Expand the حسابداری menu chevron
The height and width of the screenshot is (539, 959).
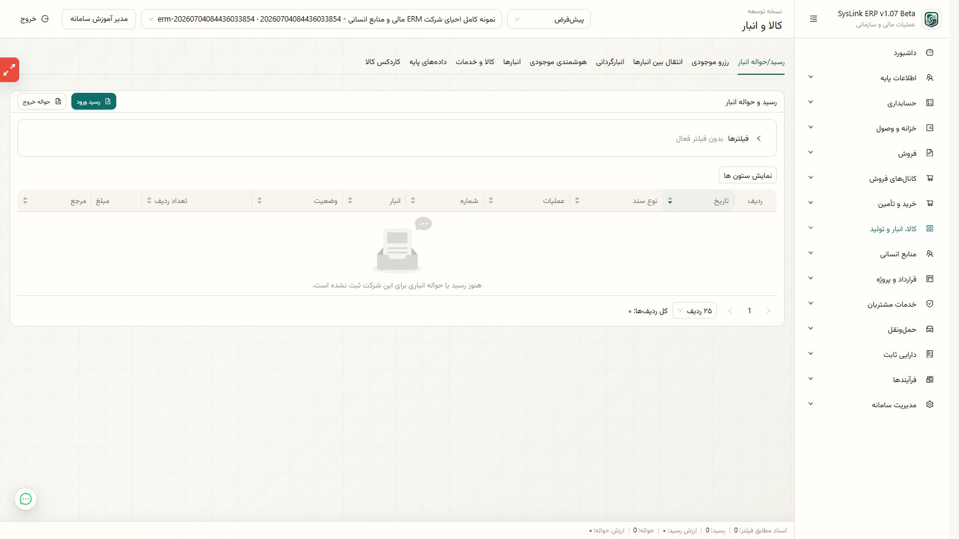[x=810, y=102]
